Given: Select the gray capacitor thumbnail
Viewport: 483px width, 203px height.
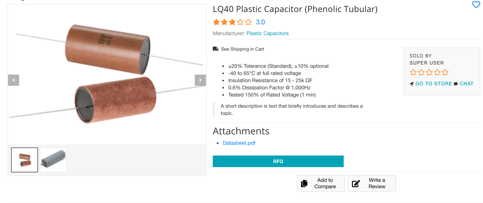Looking at the screenshot, I should click(x=53, y=160).
